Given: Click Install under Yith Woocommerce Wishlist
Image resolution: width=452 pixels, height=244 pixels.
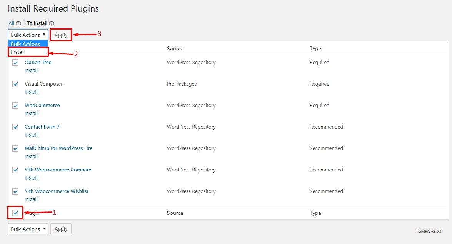Looking at the screenshot, I should pyautogui.click(x=31, y=199).
